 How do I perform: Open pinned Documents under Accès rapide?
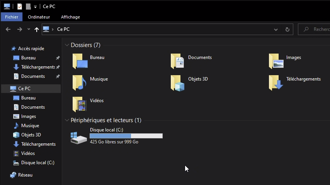(33, 76)
